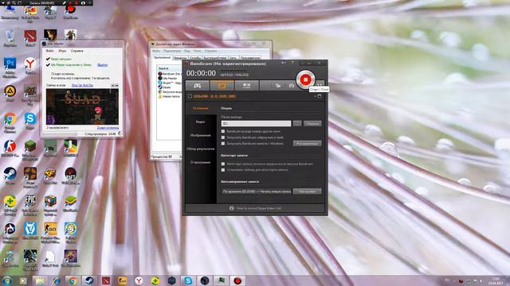
Task: Click the Bandicam red icon in the taskbar
Action: point(237,280)
